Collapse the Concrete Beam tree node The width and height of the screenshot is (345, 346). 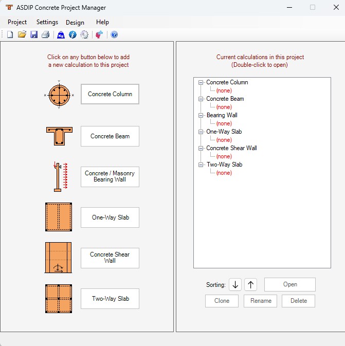coord(201,99)
